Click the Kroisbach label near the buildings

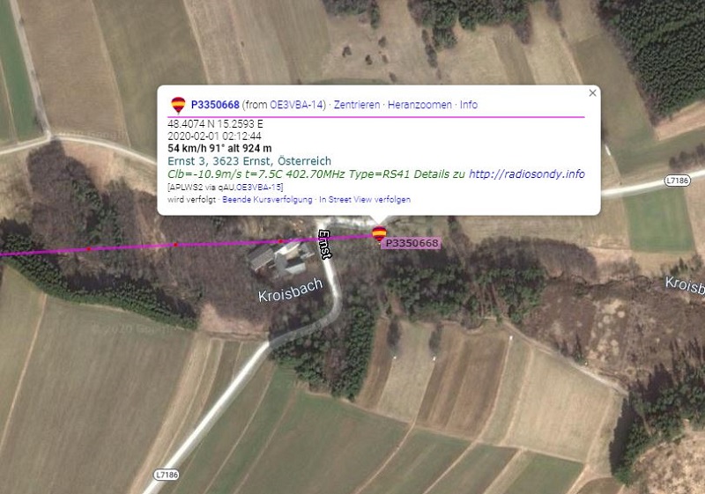pos(291,290)
